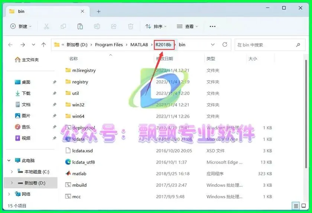This screenshot has width=312, height=213.
Task: Expand the 新加卷 (D:) tree node
Action: click(12, 183)
